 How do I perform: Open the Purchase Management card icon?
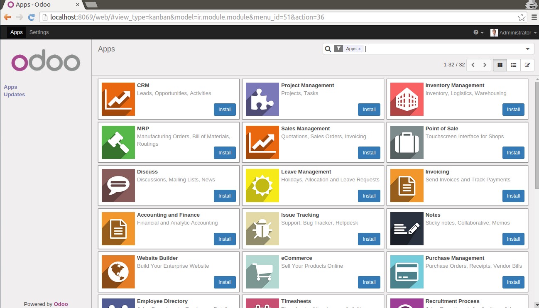click(x=407, y=272)
